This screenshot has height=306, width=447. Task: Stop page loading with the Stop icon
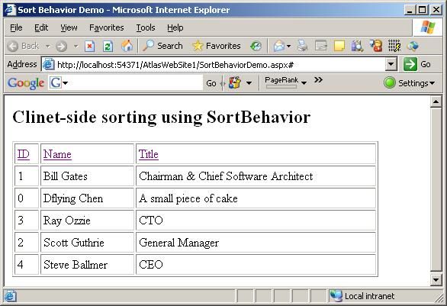tap(89, 46)
